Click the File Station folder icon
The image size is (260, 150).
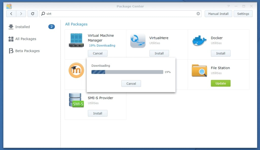(199, 71)
